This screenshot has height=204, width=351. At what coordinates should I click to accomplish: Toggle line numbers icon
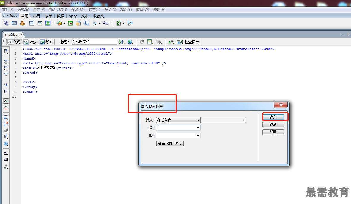pyautogui.click(x=6, y=101)
